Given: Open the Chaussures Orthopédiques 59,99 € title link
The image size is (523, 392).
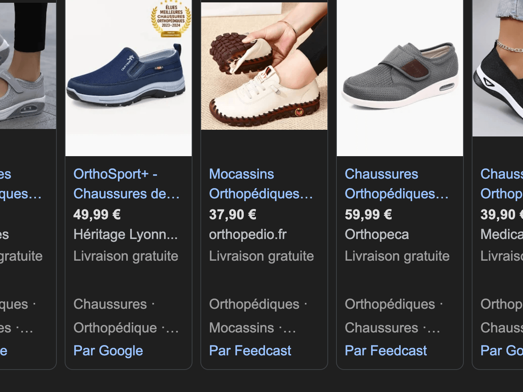Looking at the screenshot, I should (x=396, y=184).
